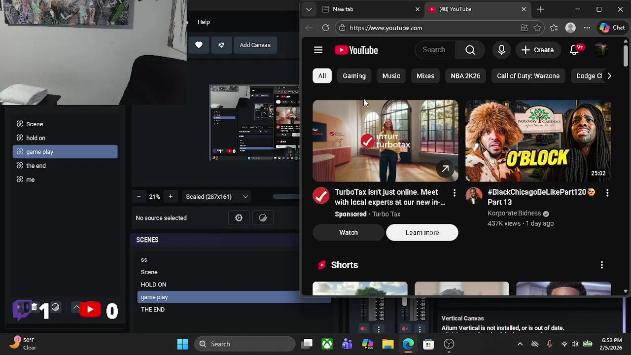The height and width of the screenshot is (355, 631).
Task: Switch to the (48) YouTube tab
Action: click(x=477, y=9)
